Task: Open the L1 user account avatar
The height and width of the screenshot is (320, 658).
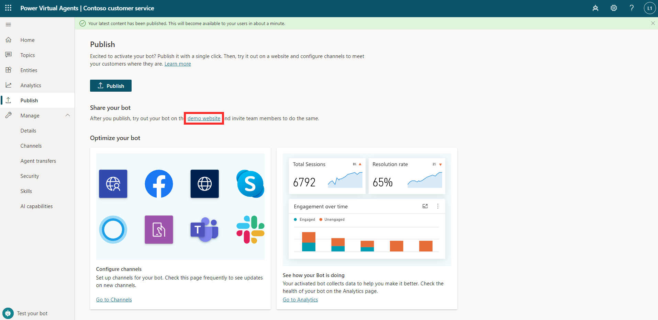Action: coord(649,8)
